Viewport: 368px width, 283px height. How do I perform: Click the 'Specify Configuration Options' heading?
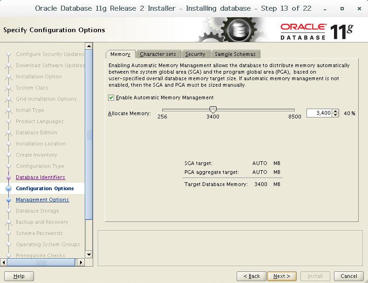click(x=54, y=30)
